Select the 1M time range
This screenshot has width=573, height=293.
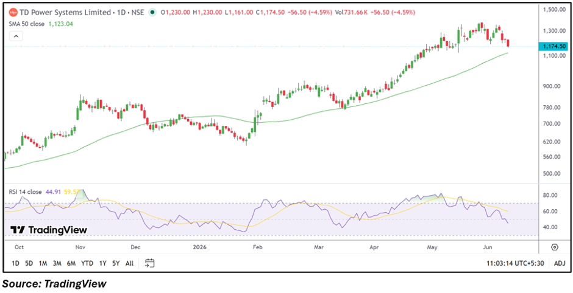tap(43, 263)
